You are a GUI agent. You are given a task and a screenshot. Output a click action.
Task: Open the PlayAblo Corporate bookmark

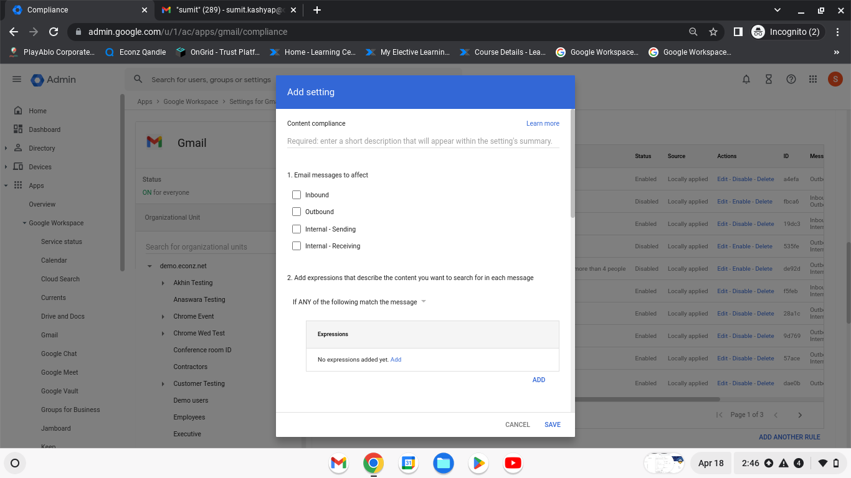tap(52, 52)
